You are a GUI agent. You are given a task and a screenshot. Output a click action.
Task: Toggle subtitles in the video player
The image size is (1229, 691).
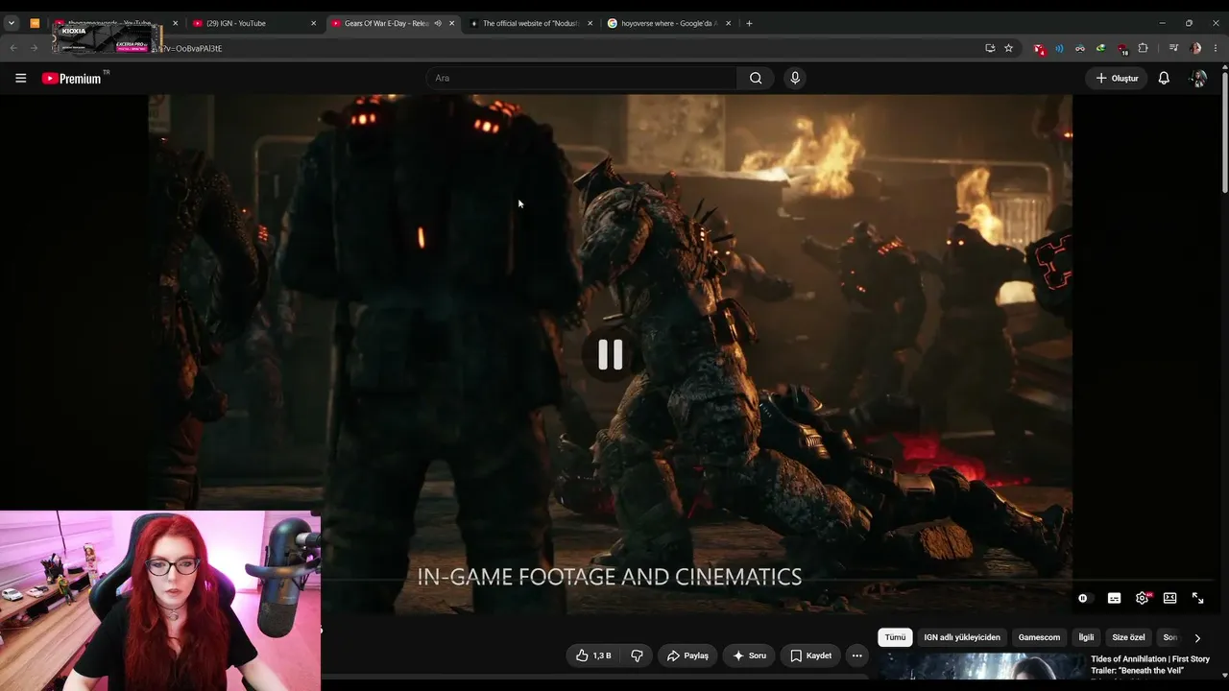[x=1114, y=598]
